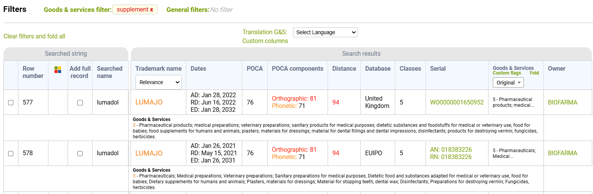Select row 577 checkbox
Image resolution: width=593 pixels, height=194 pixels.
coord(11,103)
